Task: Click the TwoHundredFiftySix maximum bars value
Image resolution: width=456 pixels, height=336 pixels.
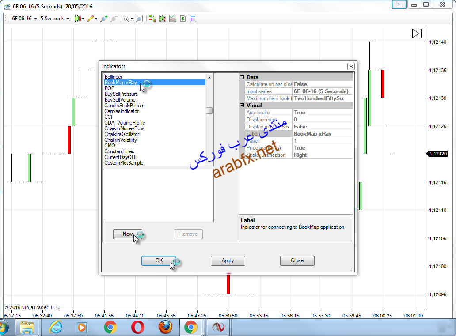Action: click(323, 98)
